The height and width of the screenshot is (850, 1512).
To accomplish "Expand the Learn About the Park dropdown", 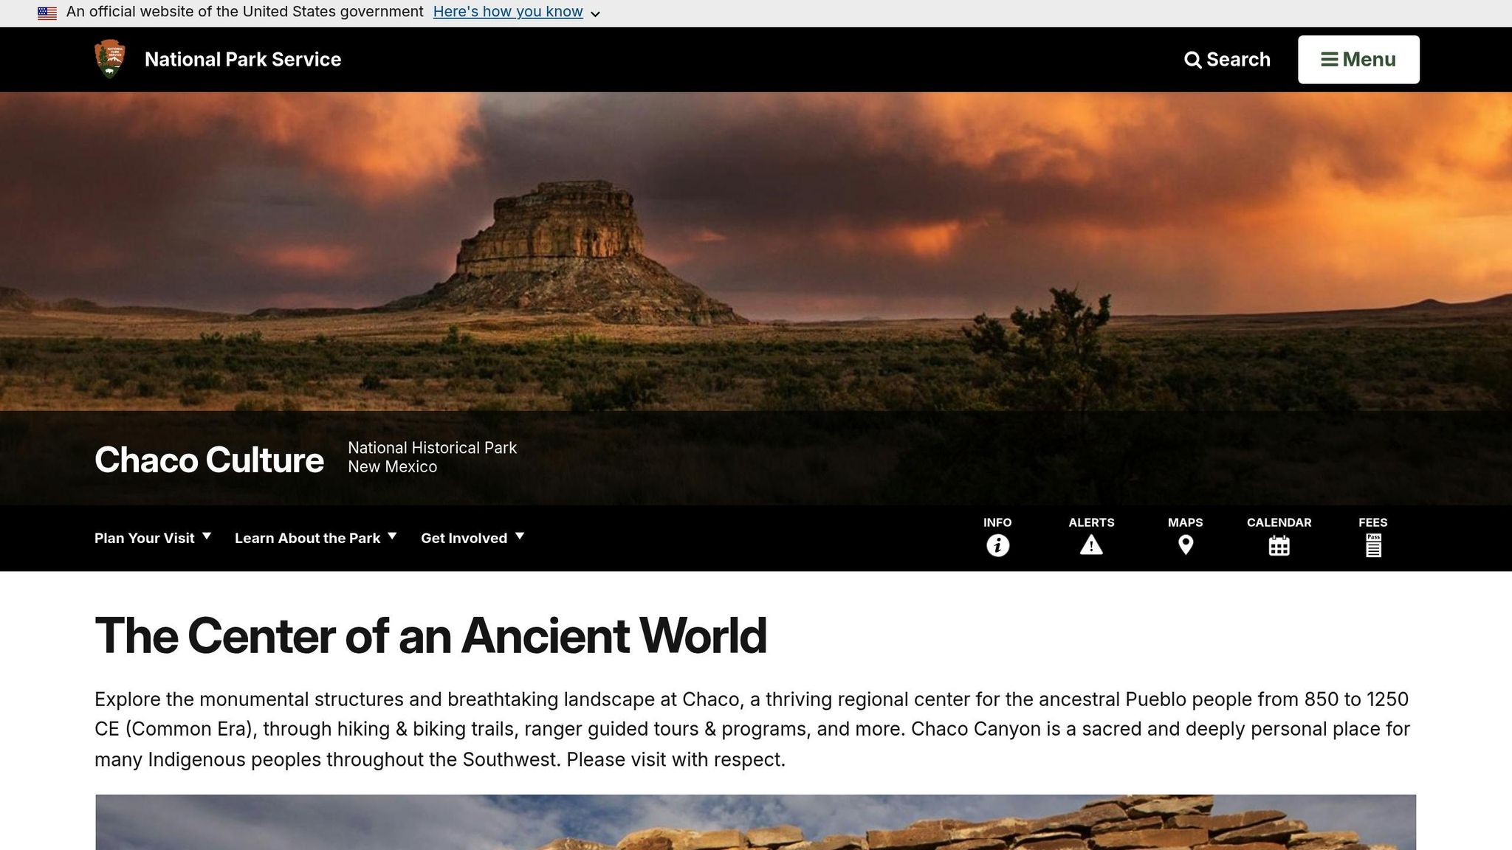I will pos(316,538).
